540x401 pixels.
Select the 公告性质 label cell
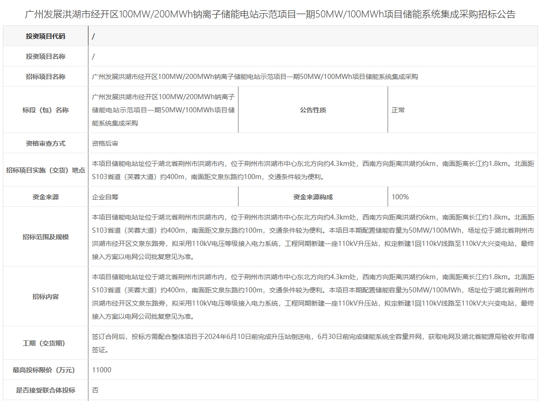pos(313,110)
